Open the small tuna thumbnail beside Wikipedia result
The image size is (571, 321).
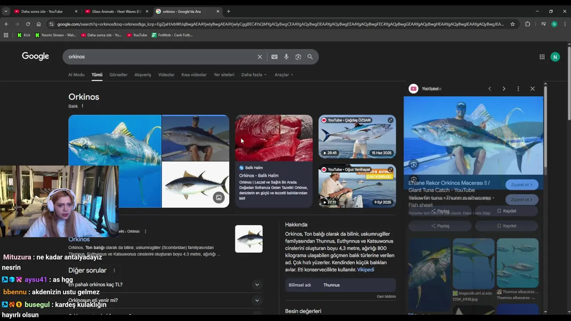point(249,239)
